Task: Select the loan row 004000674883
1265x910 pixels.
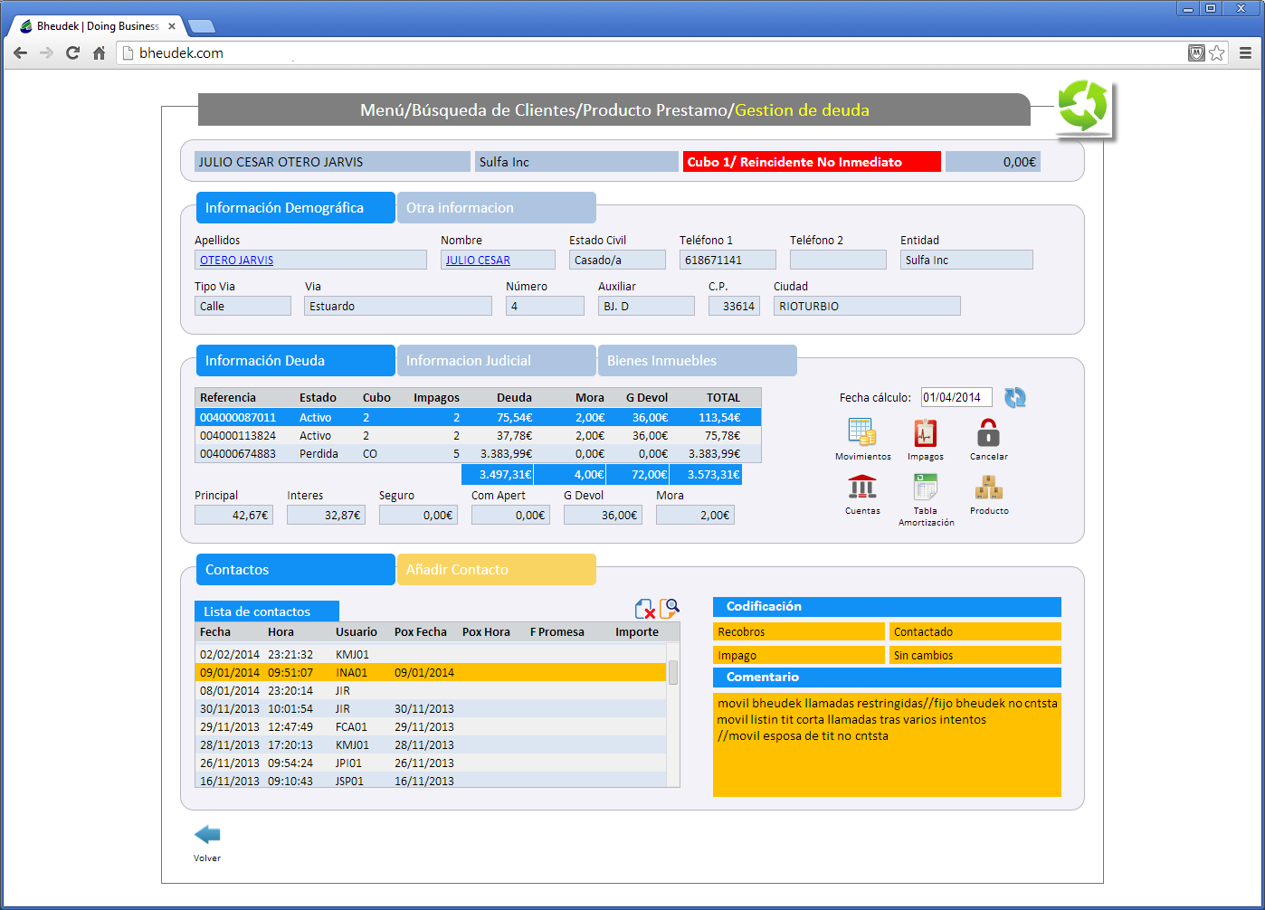Action: [238, 454]
